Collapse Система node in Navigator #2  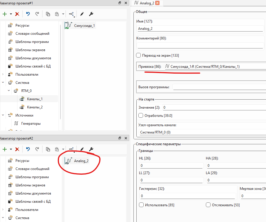click(3, 218)
